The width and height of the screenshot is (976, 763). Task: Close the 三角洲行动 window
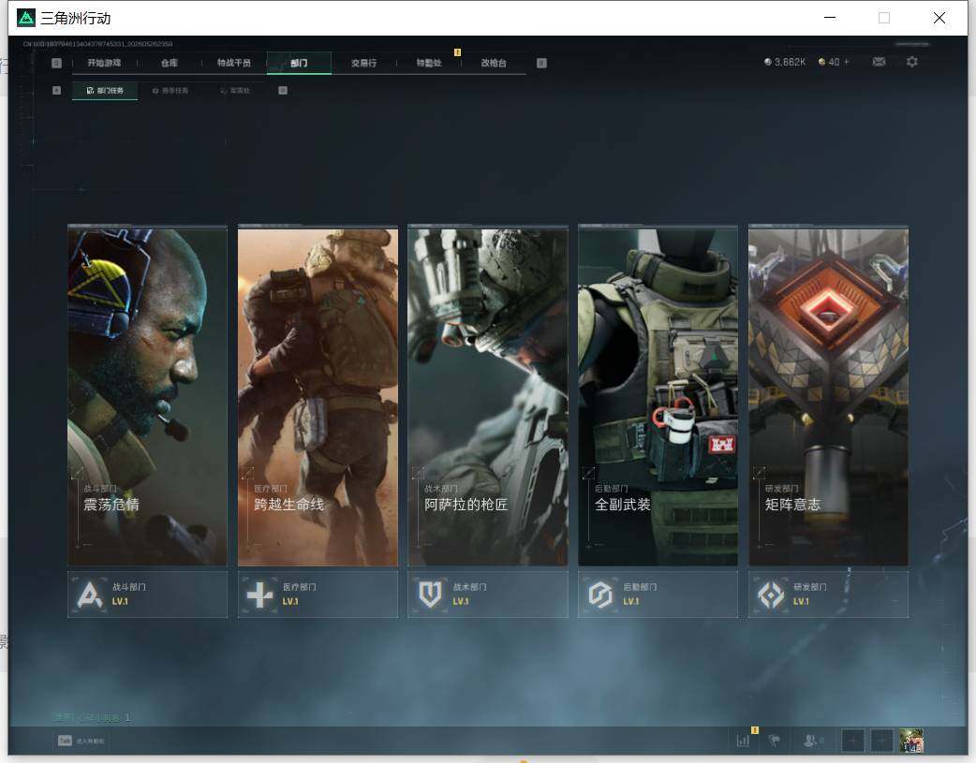939,18
